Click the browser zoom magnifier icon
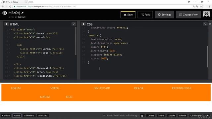The width and height of the screenshot is (212, 119). tap(193, 7)
